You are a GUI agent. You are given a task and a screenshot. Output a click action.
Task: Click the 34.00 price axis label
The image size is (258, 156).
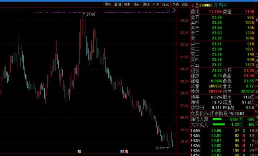point(184,21)
